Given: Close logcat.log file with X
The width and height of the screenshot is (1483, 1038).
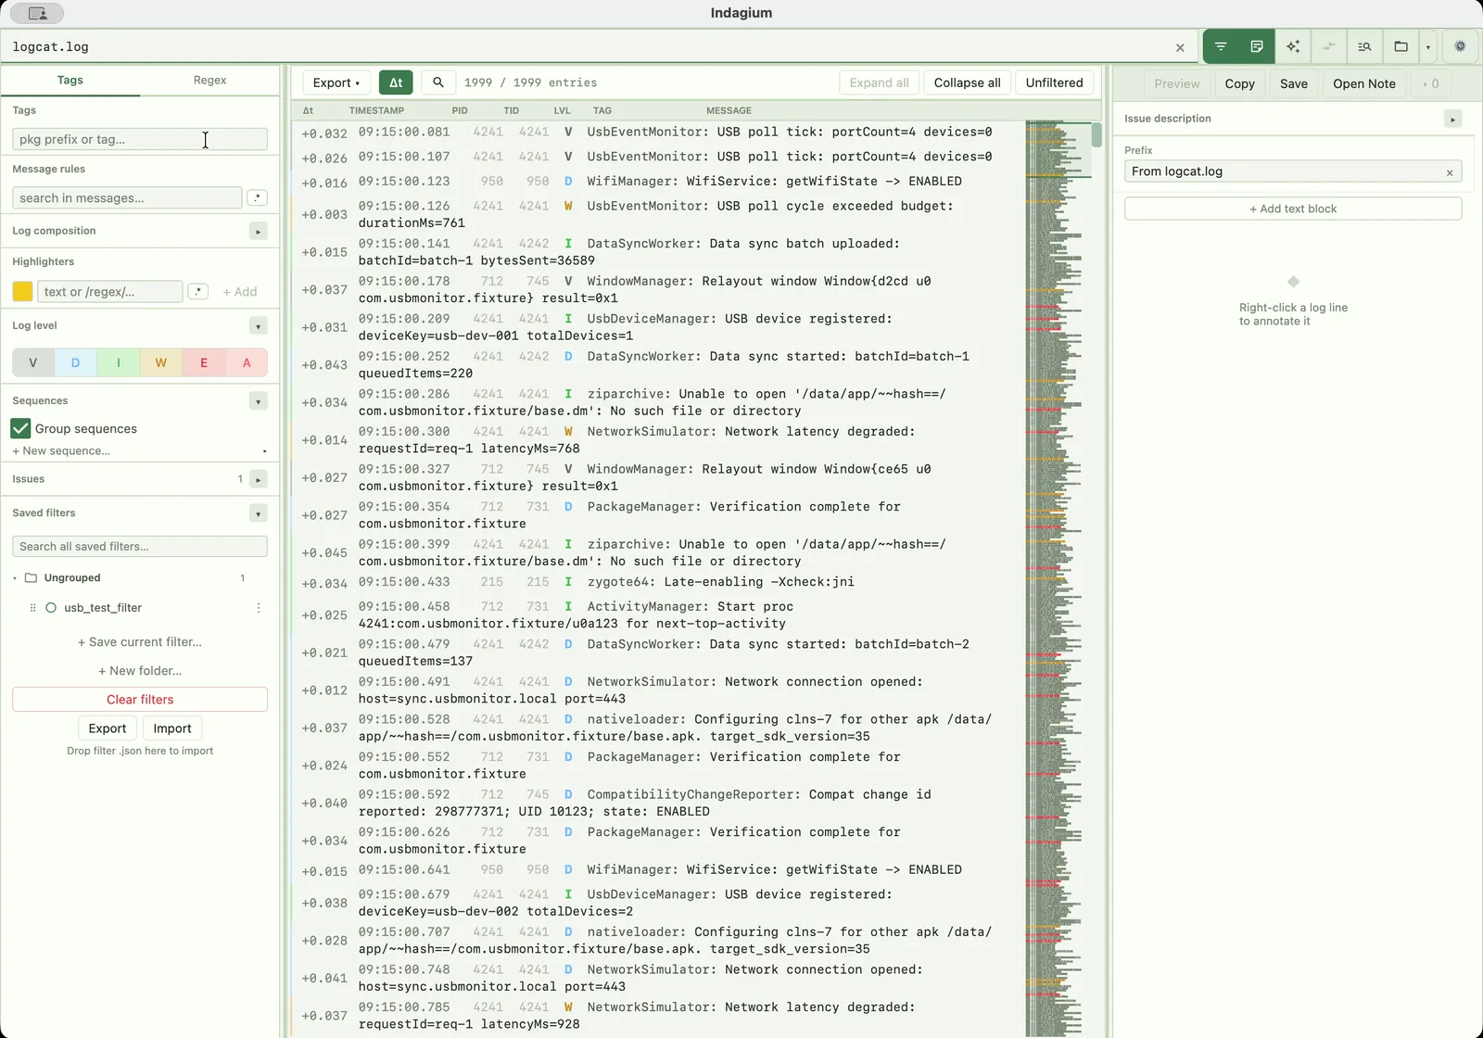Looking at the screenshot, I should (1180, 47).
